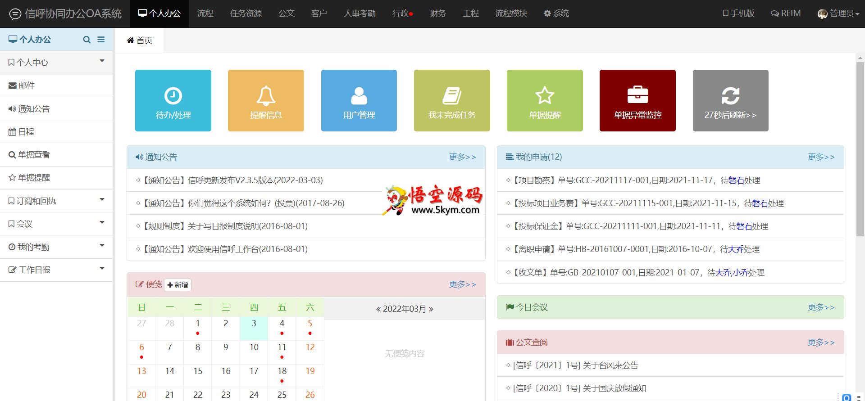Click 更多>> in 便笺 panel
The height and width of the screenshot is (401, 865).
click(x=462, y=284)
